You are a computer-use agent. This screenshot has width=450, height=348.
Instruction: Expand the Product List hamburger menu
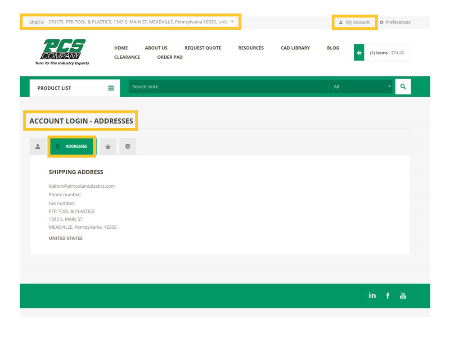(x=111, y=88)
